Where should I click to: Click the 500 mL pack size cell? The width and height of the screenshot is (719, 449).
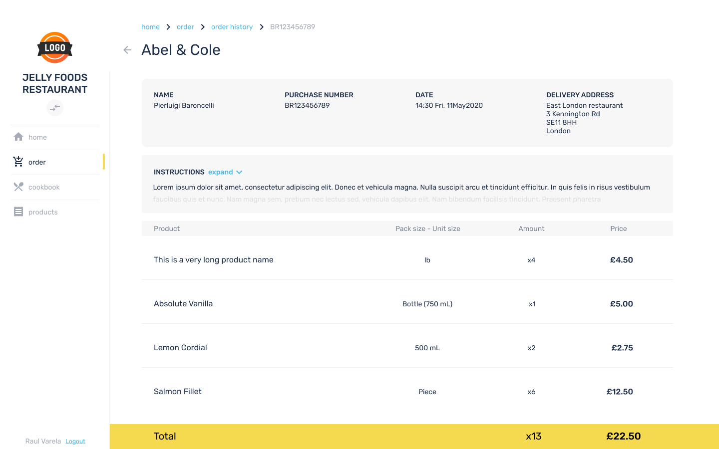[x=427, y=348]
